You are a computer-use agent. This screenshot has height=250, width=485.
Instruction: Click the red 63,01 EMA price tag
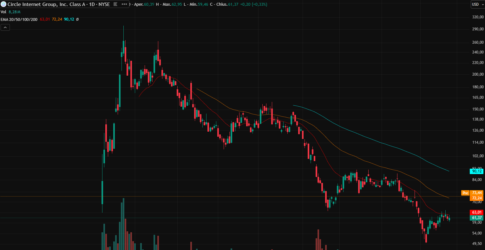477,212
